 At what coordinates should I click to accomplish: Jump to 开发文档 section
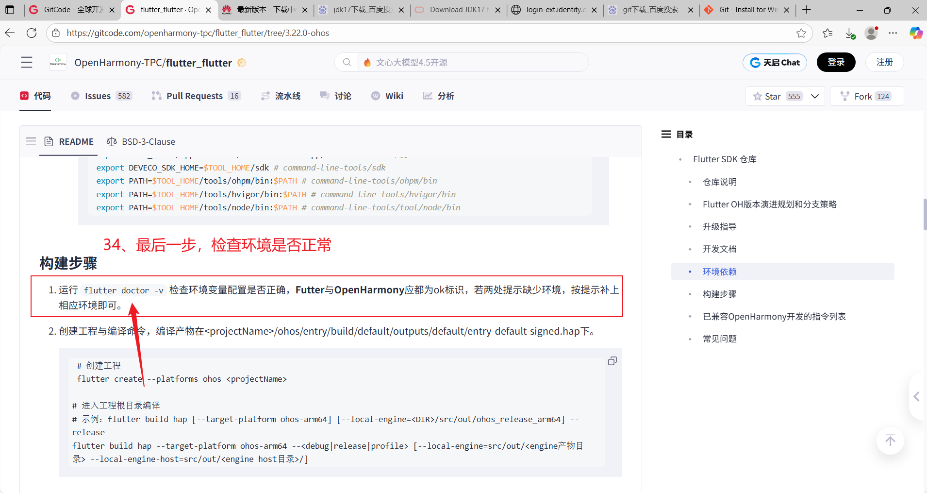tap(720, 249)
